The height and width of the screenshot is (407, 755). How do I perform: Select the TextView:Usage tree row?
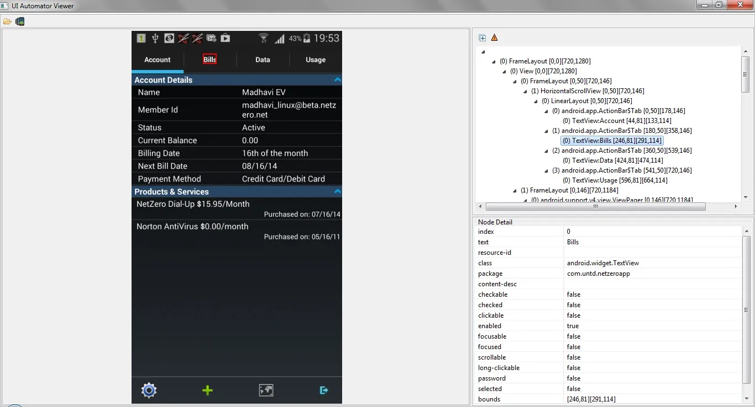(615, 180)
